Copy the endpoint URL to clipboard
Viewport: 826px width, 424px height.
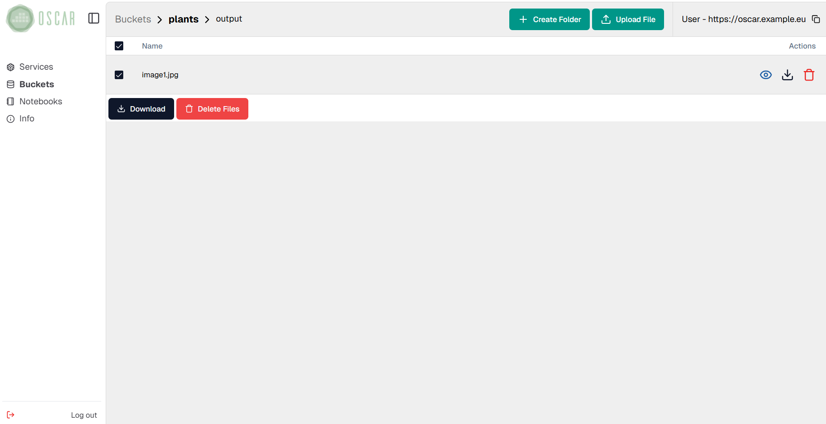815,19
